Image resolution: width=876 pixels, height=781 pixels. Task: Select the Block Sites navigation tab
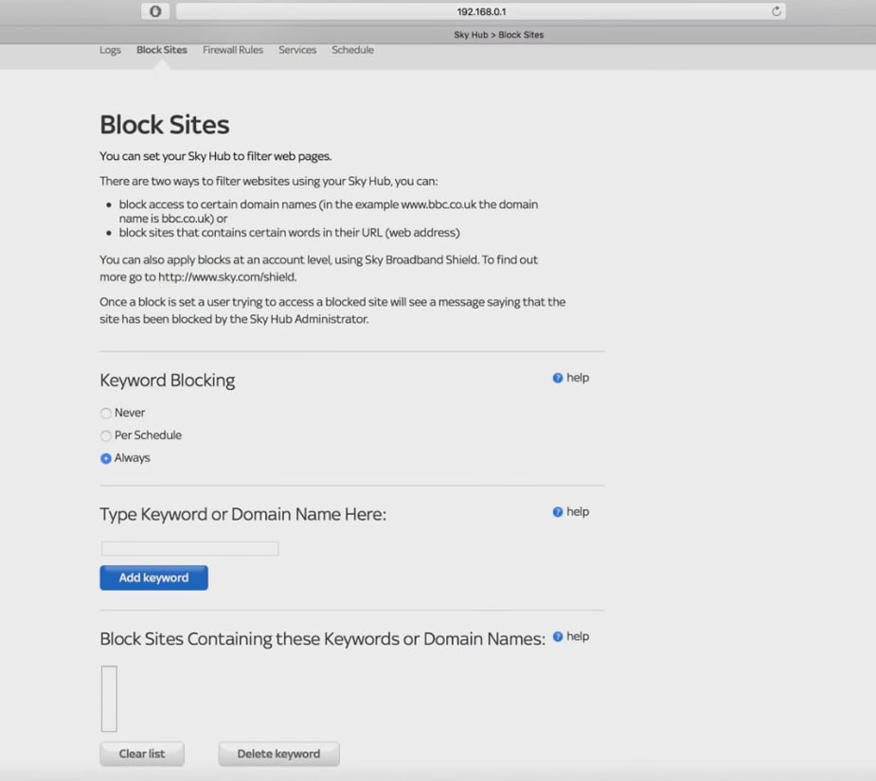(x=162, y=50)
